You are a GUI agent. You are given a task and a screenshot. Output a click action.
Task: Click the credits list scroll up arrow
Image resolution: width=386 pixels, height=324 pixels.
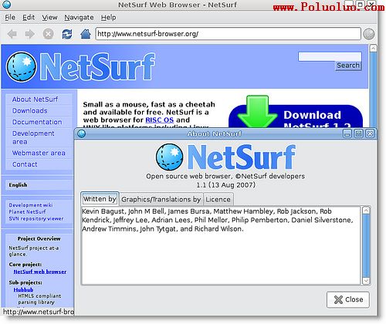point(366,211)
